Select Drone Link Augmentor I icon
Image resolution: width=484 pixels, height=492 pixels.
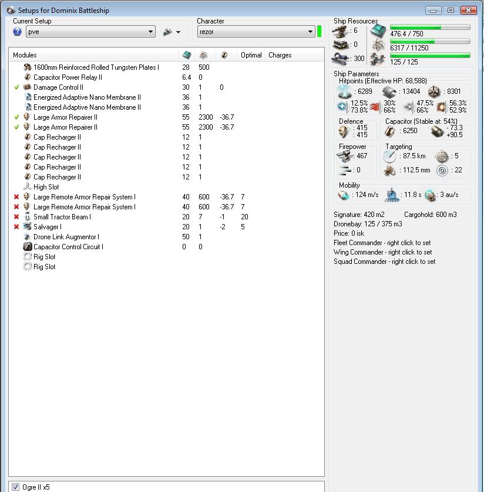click(x=28, y=236)
